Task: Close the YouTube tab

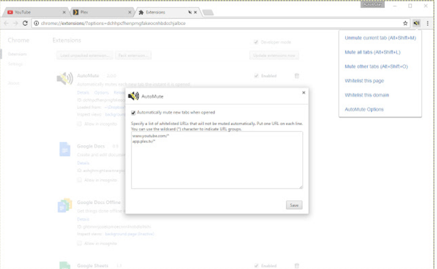Action: click(x=64, y=12)
